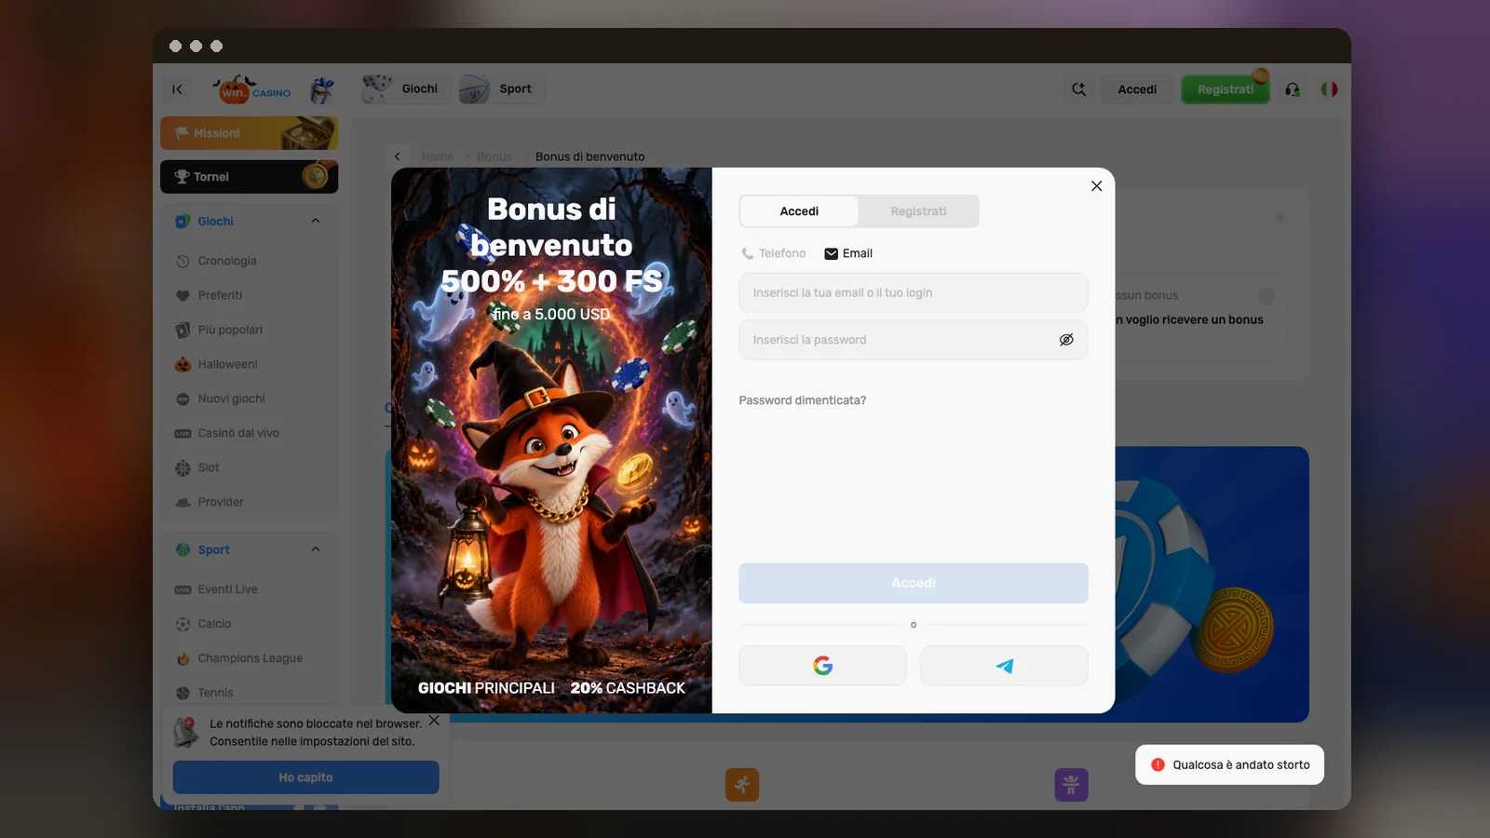Open Eventi Live in Sport section
This screenshot has height=838, width=1490.
(x=227, y=589)
